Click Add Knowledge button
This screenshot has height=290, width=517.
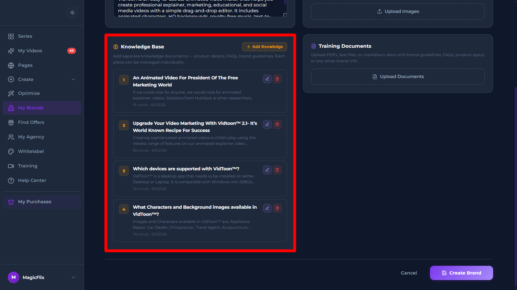click(x=264, y=47)
